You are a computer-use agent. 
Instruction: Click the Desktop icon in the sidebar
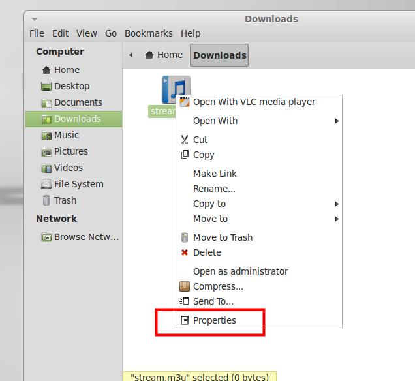pos(46,87)
